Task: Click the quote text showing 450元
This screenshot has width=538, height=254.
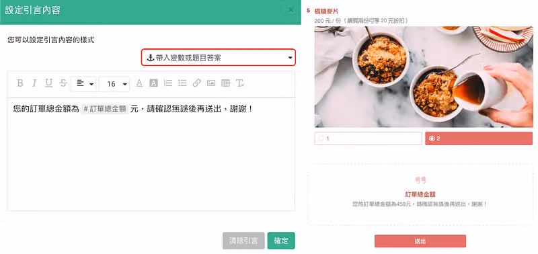Action: (420, 204)
